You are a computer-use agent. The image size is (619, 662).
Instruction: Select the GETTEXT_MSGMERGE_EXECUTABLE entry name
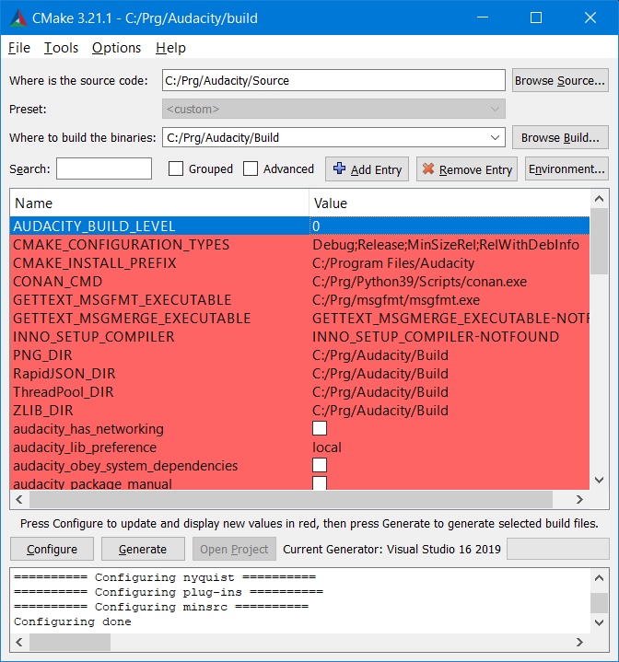(132, 319)
